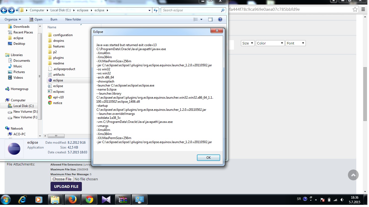Click the refresh button beside the address bar
The width and height of the screenshot is (369, 207).
(x=156, y=10)
